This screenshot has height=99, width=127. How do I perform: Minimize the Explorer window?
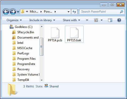click(x=104, y=5)
